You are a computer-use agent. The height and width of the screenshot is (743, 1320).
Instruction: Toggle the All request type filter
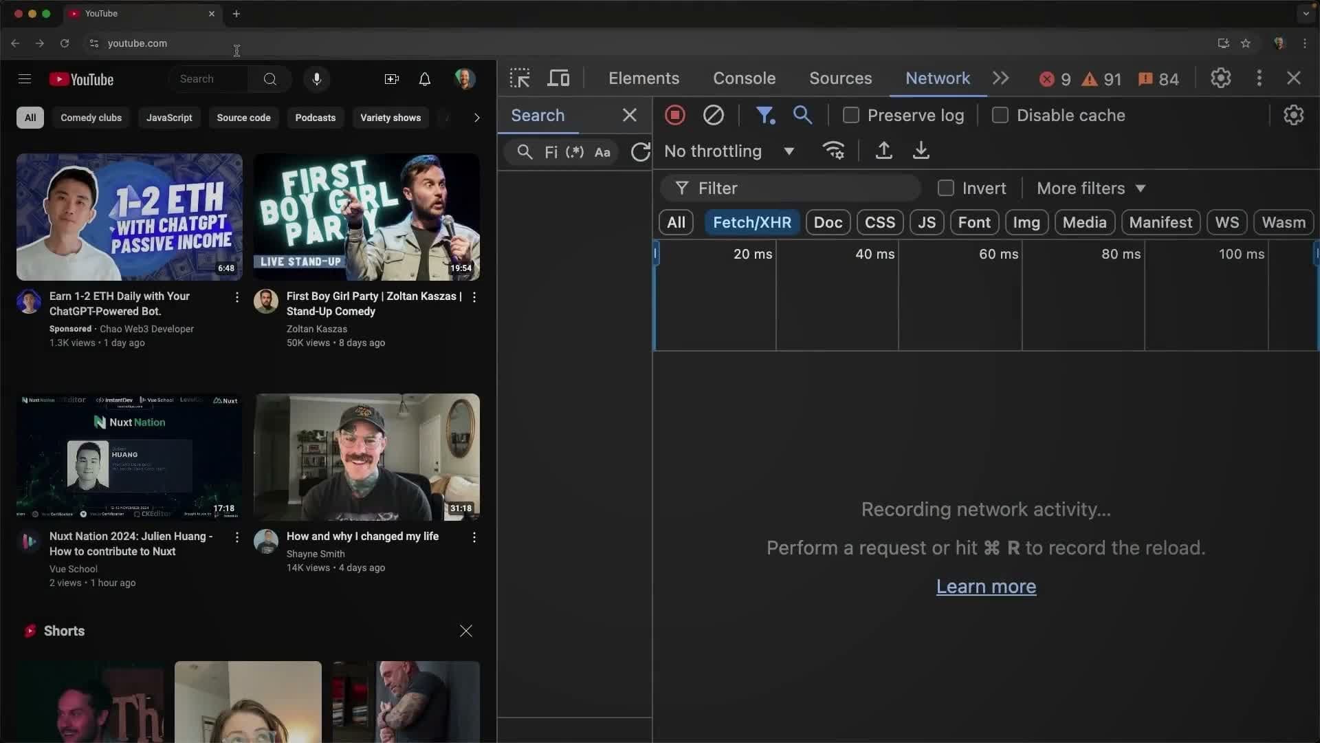[676, 223]
